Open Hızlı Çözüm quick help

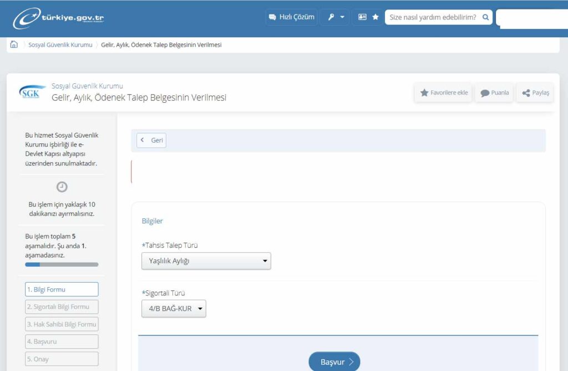pyautogui.click(x=292, y=17)
